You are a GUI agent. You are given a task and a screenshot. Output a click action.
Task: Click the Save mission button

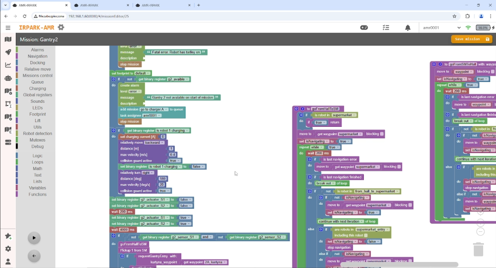pyautogui.click(x=471, y=39)
